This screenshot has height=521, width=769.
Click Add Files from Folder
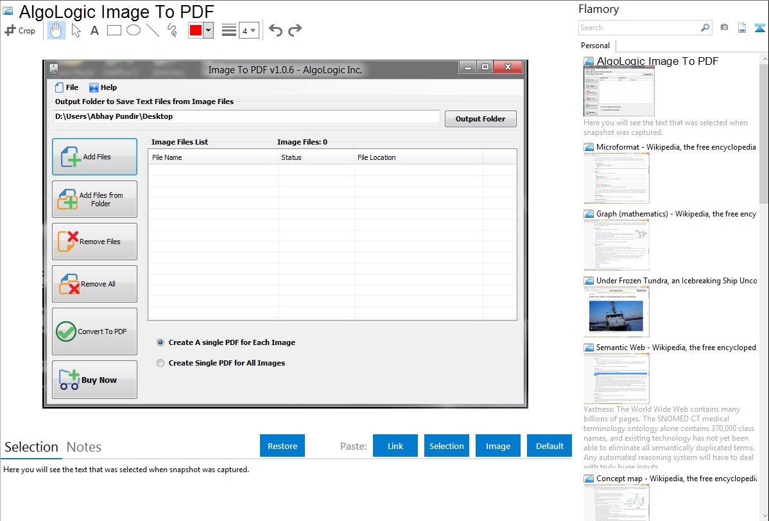click(x=94, y=199)
